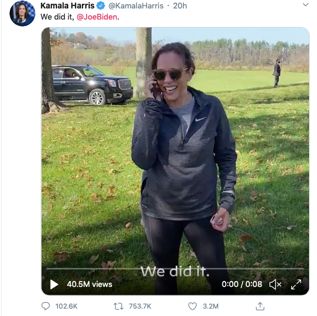The height and width of the screenshot is (316, 317).
Task: Seek along the video progress bar
Action: [174, 269]
